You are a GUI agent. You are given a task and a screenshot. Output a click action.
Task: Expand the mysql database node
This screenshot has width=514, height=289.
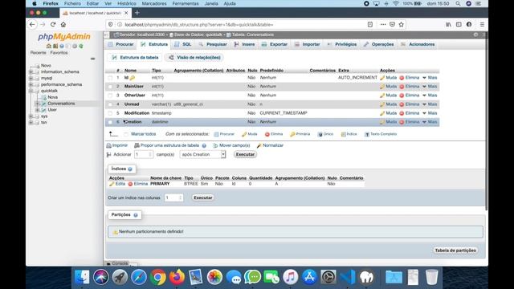pos(31,79)
